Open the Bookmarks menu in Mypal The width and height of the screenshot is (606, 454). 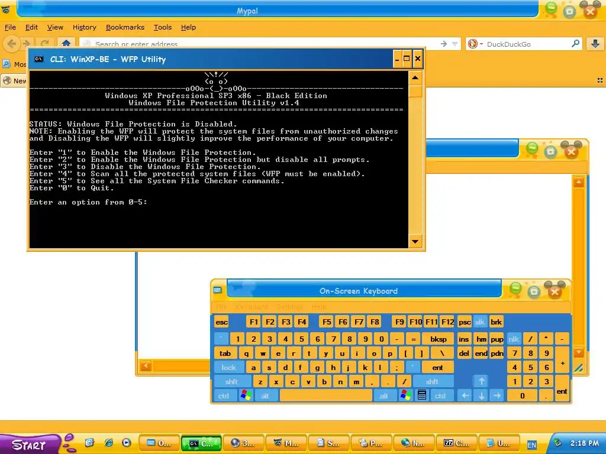point(125,27)
